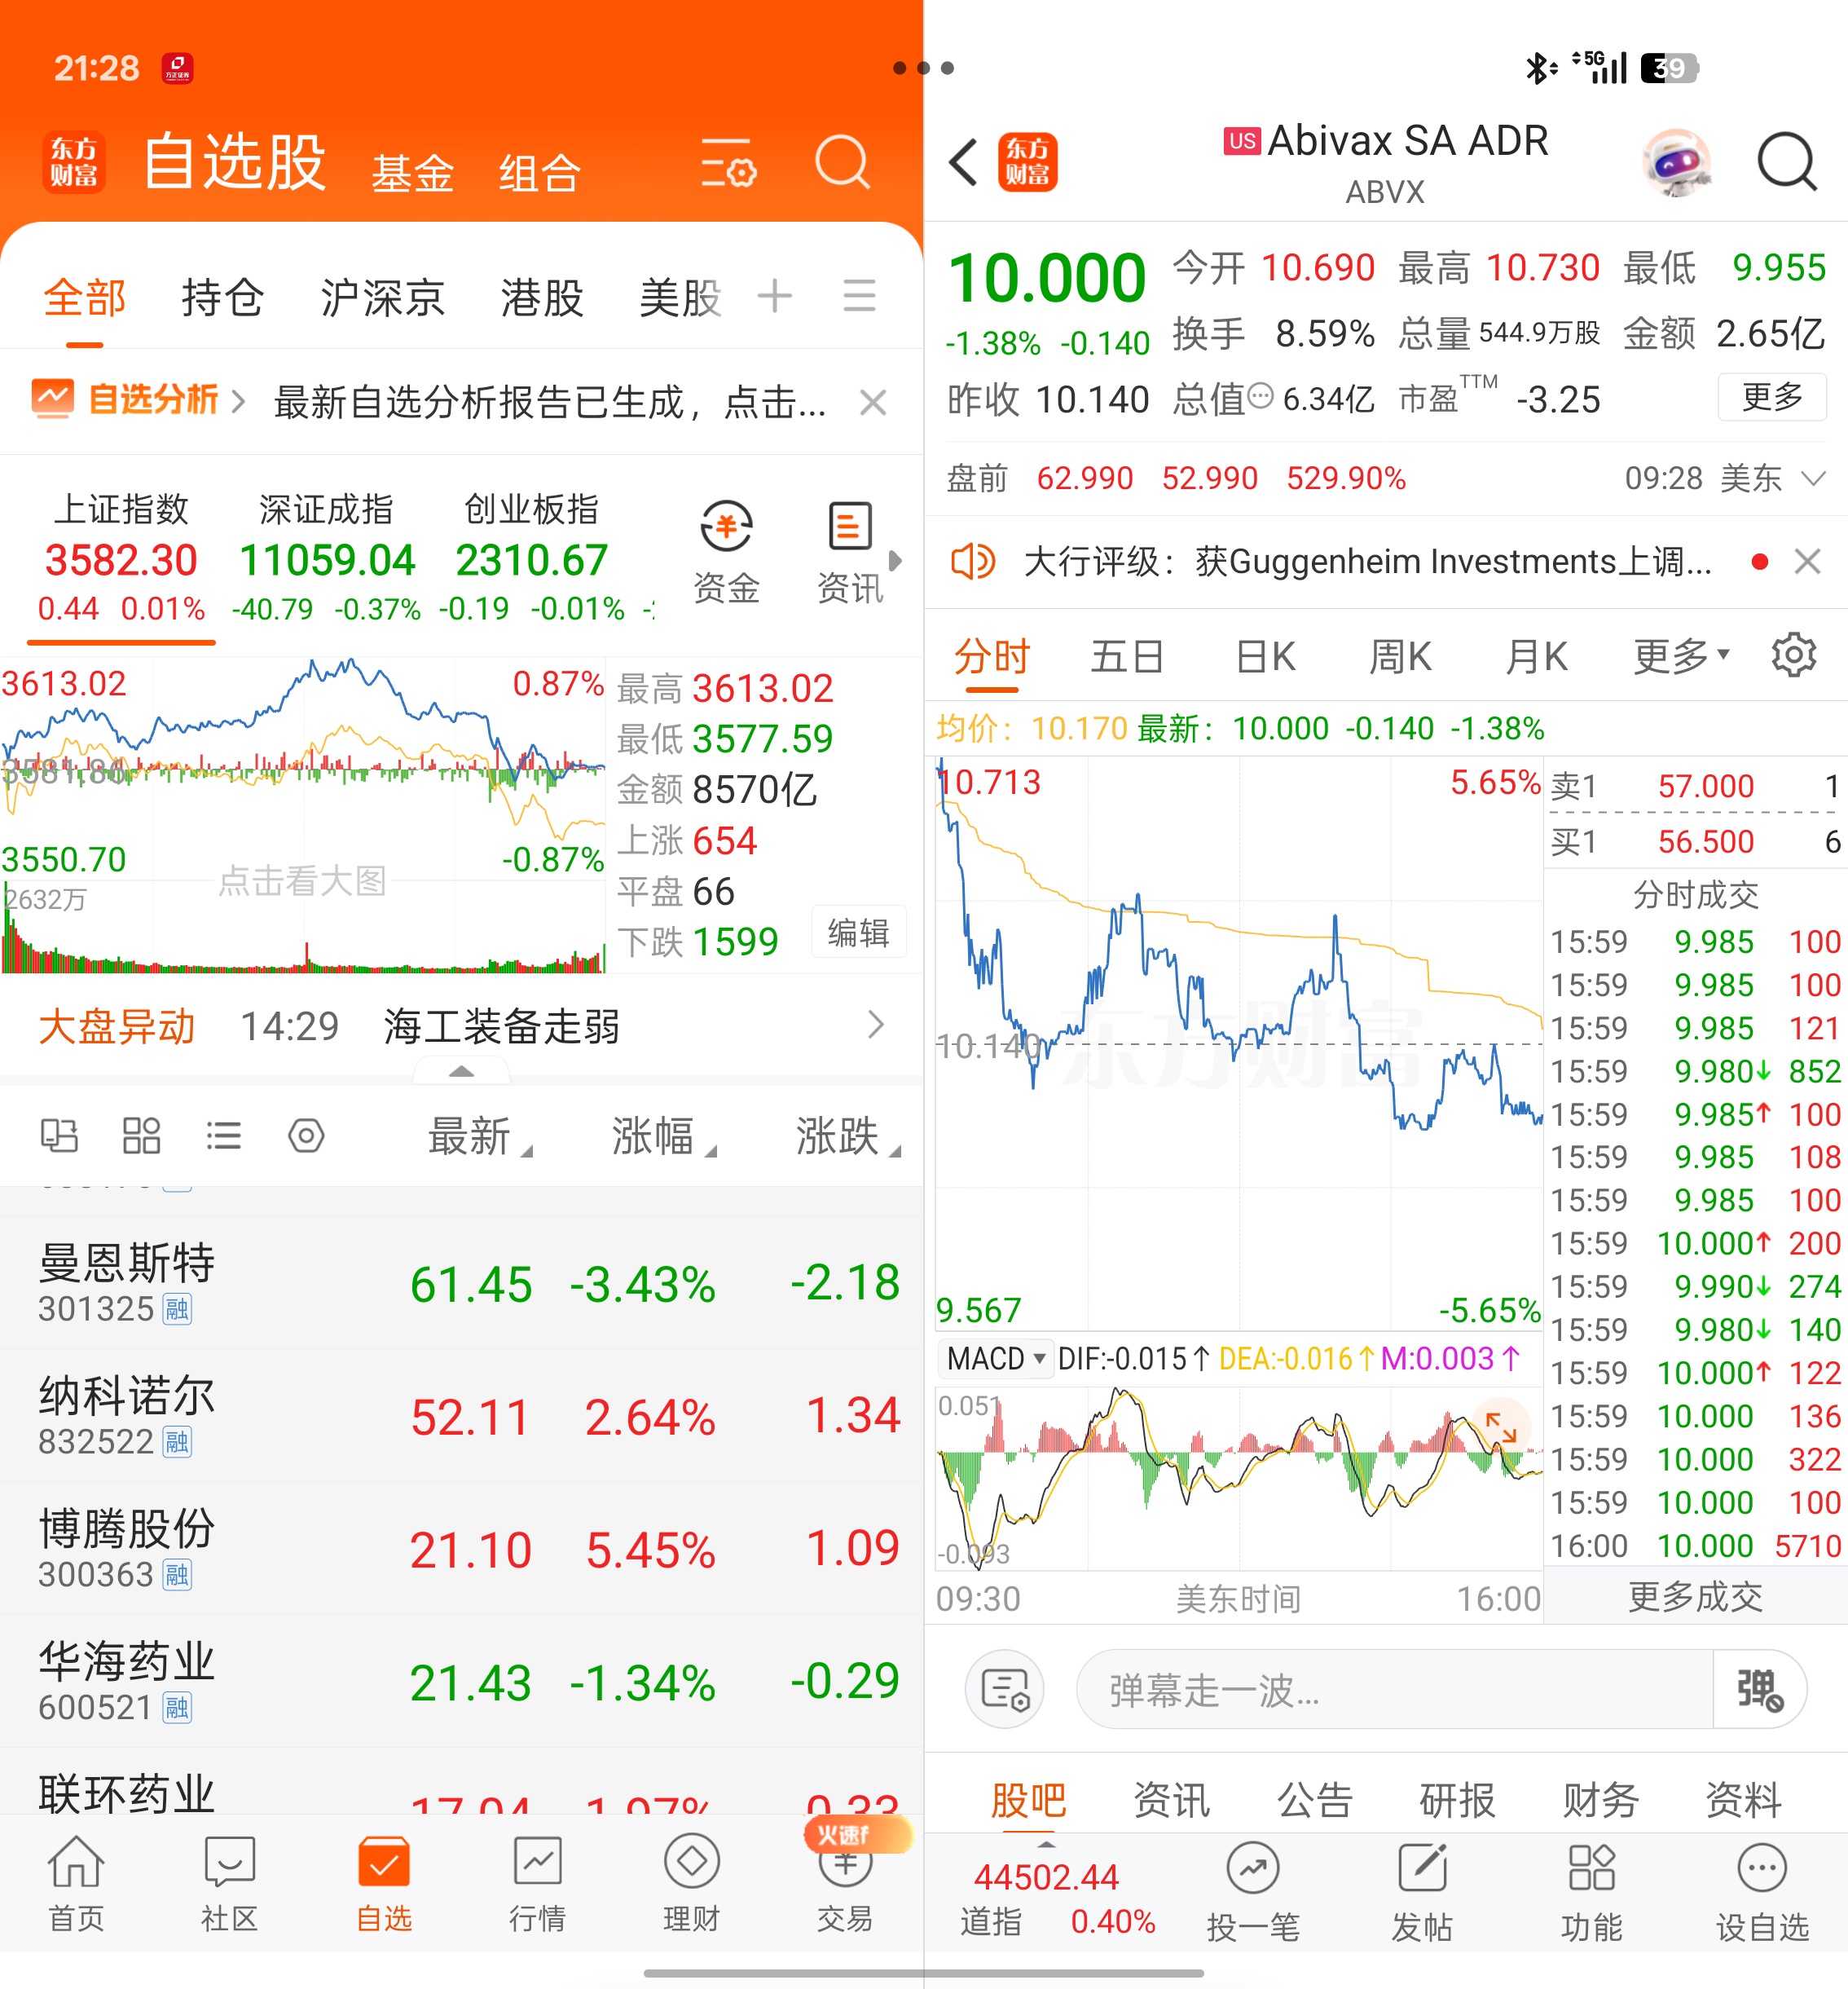Tap 发帖 to write a post

pos(1421,1893)
